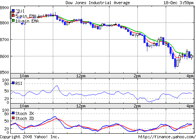Click the Stochastic axis 80 label

[7, 114]
